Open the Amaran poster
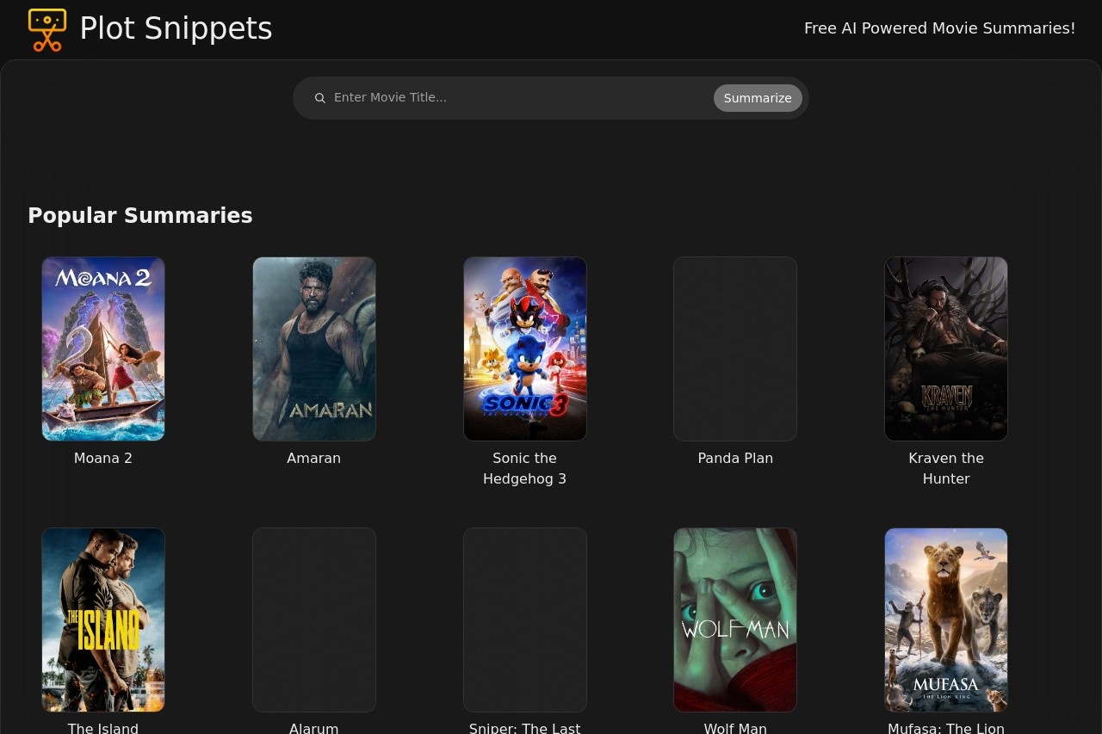Image resolution: width=1102 pixels, height=734 pixels. [x=314, y=348]
